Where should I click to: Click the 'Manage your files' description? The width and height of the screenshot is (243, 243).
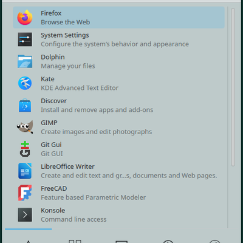(x=68, y=66)
